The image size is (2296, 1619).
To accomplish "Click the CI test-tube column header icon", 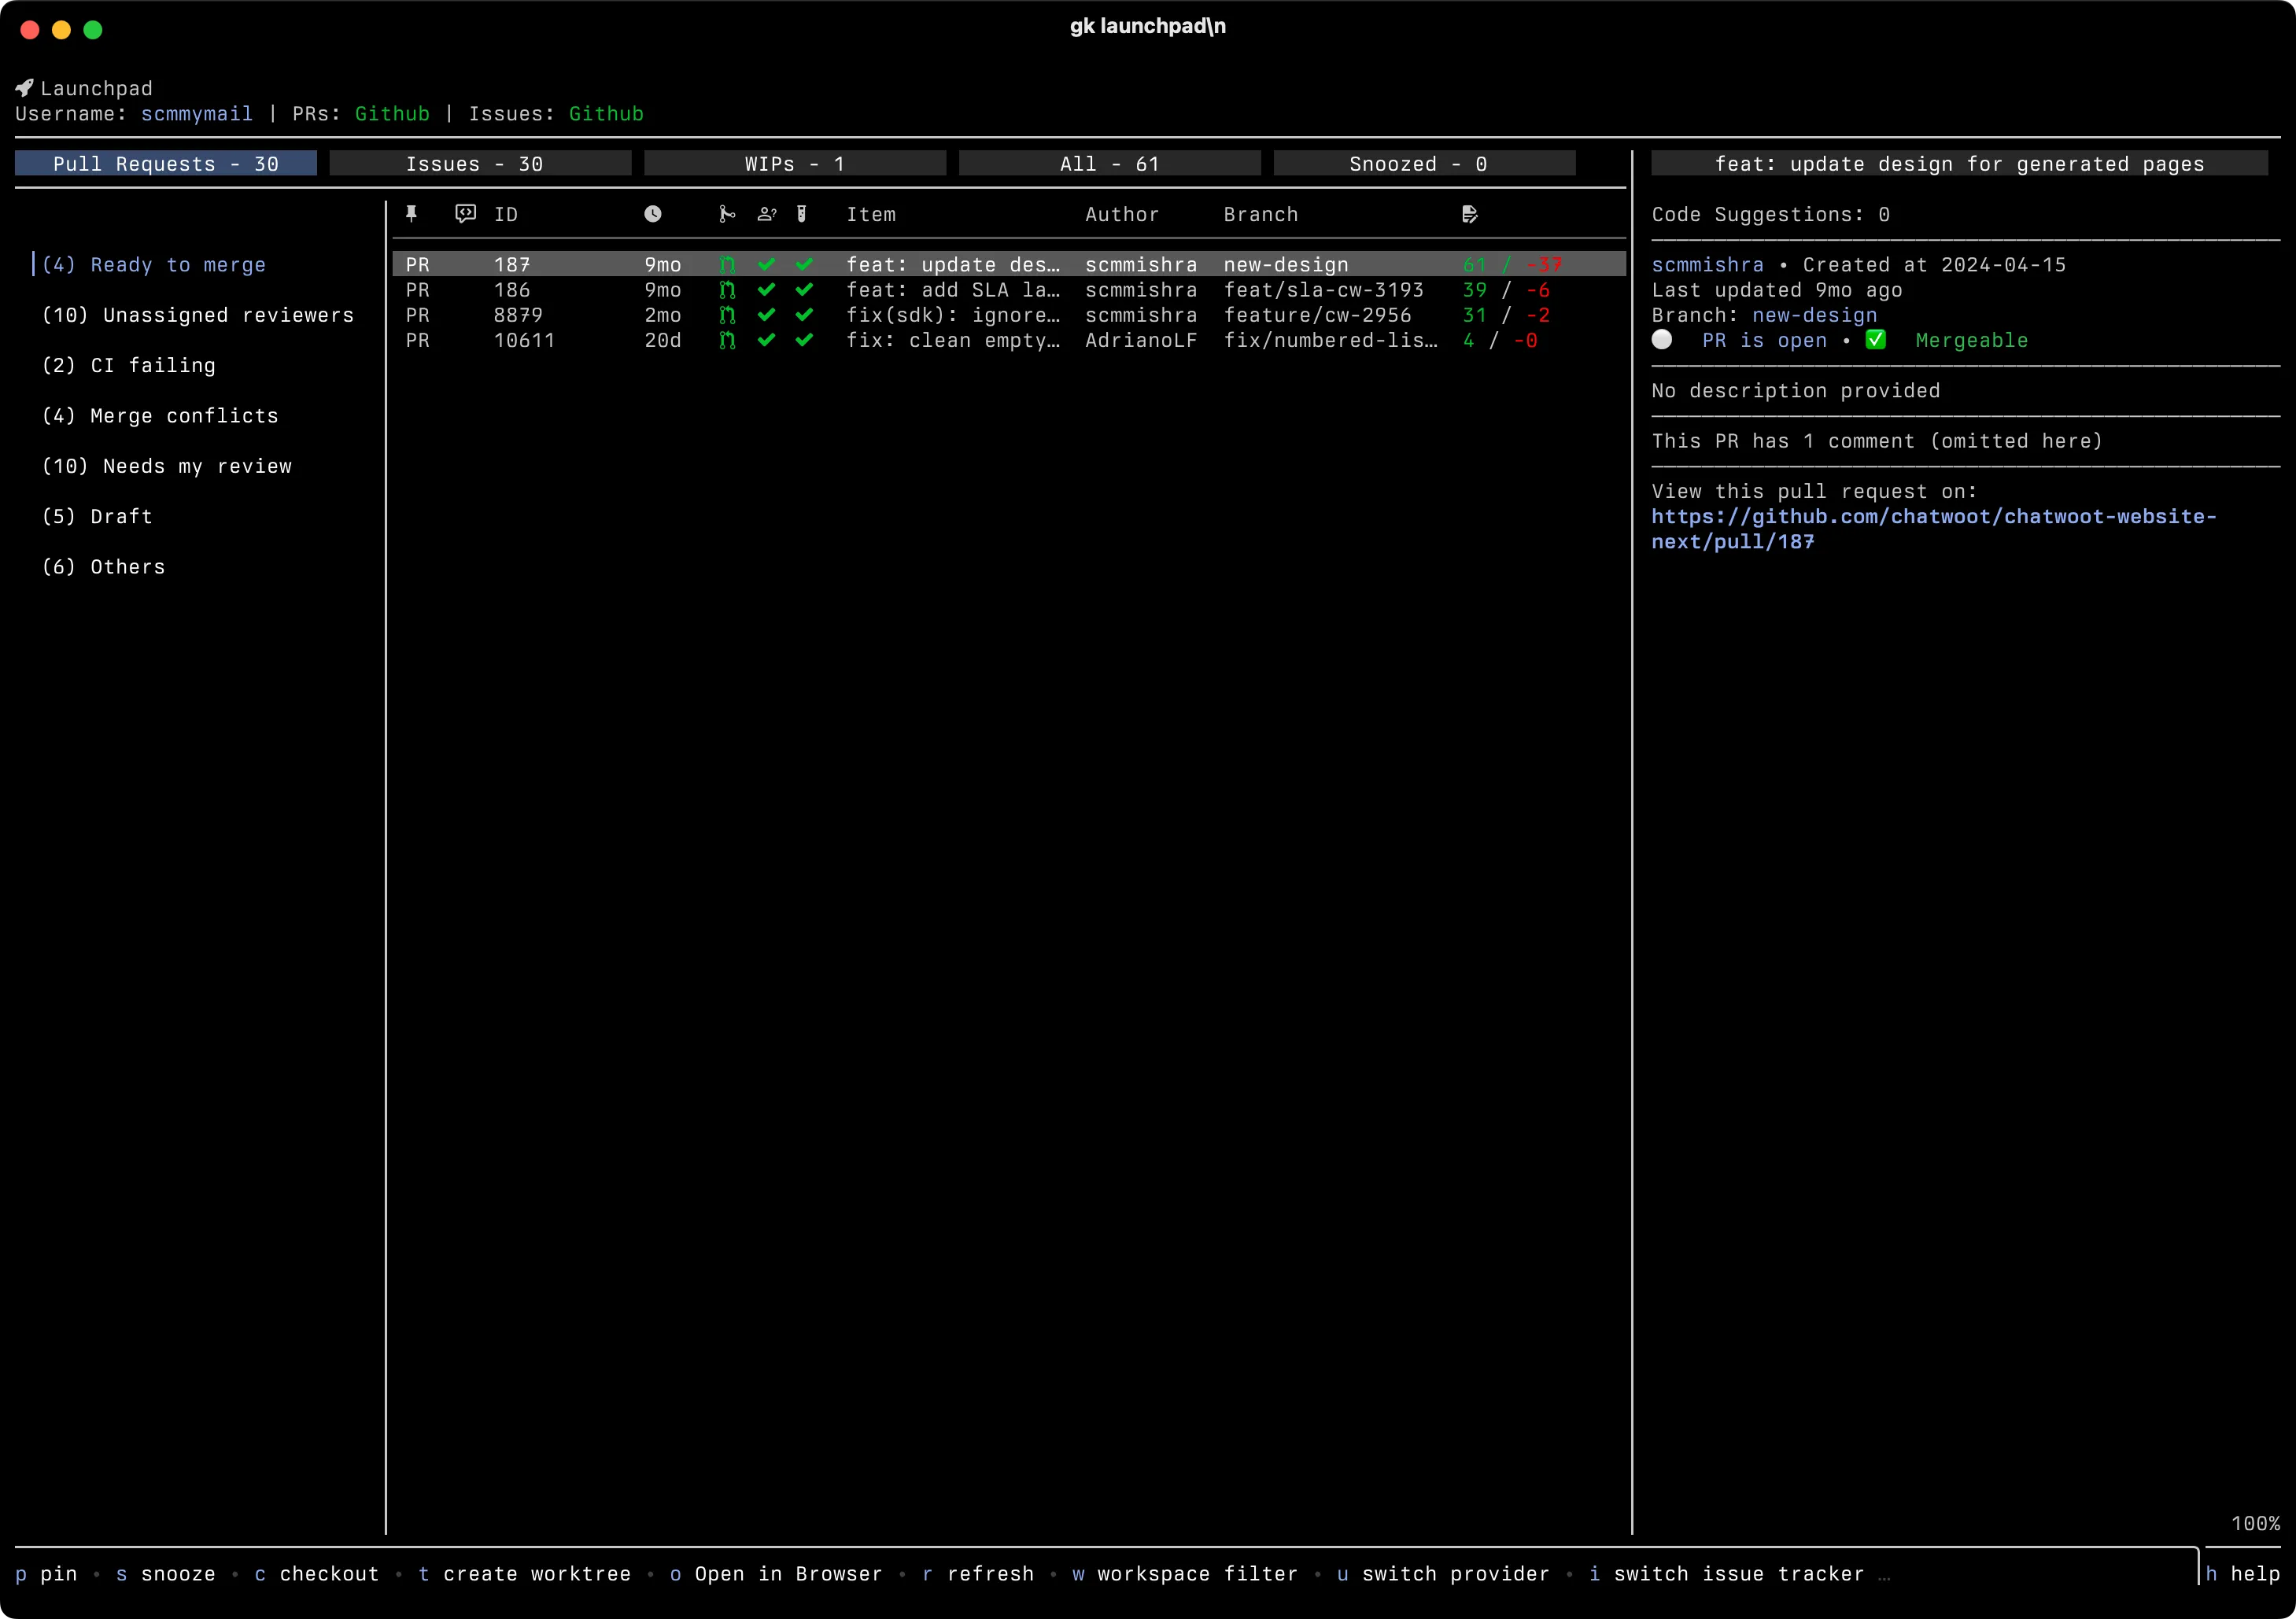I will tap(802, 213).
